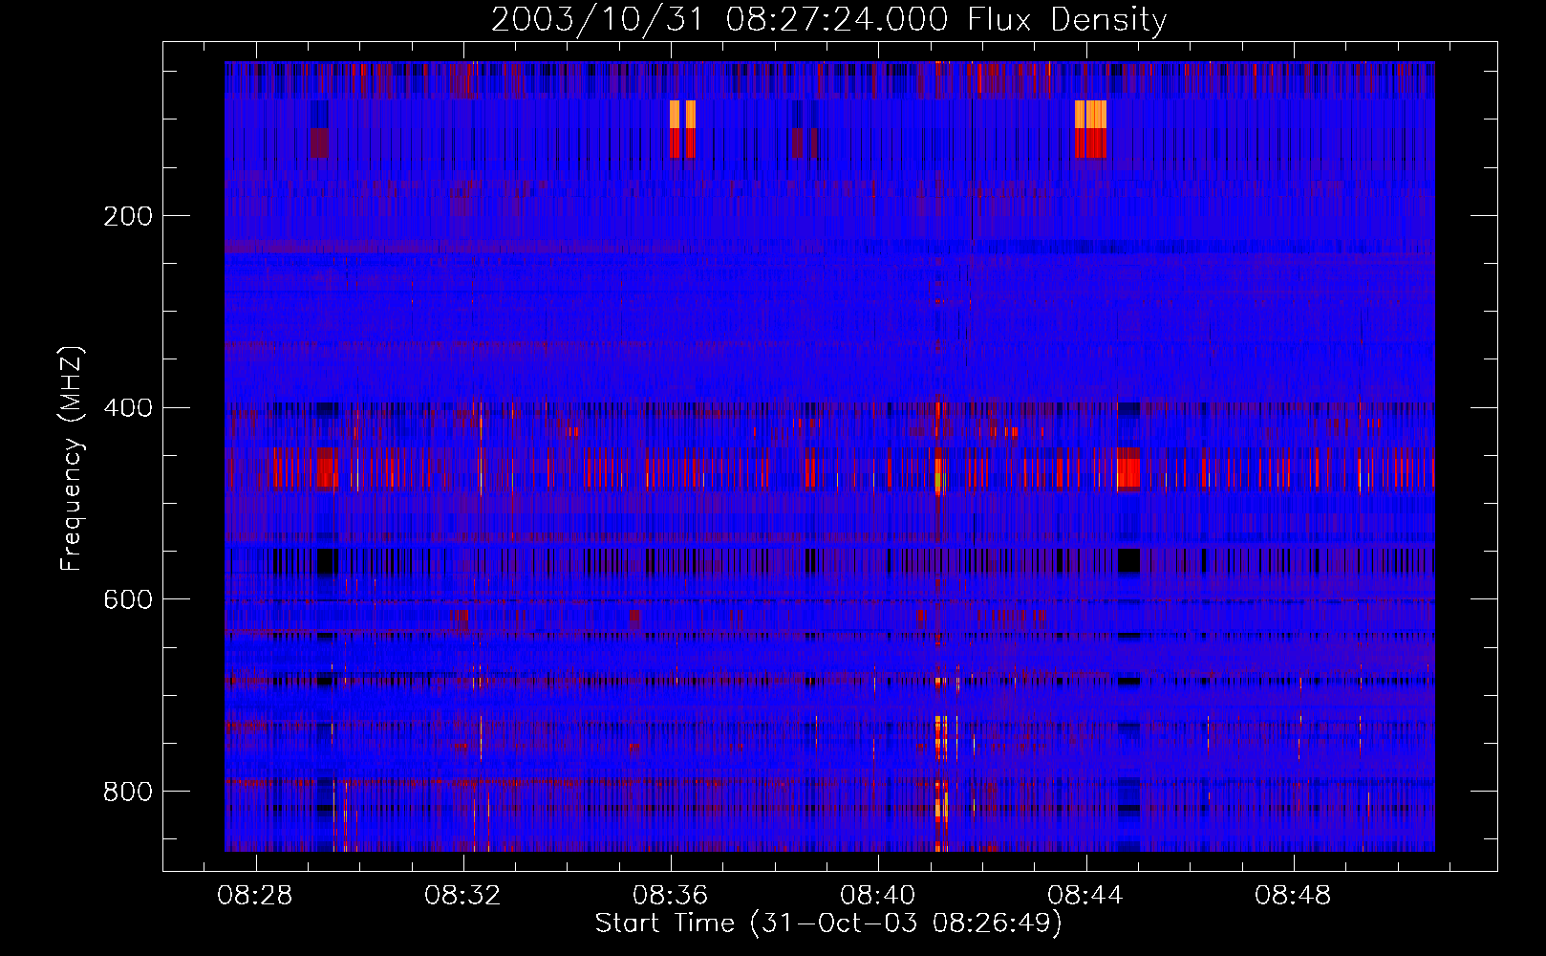1546x956 pixels.
Task: Click the plot title "2003/10/31 08:27:24.000 Flux Density"
Action: [828, 20]
